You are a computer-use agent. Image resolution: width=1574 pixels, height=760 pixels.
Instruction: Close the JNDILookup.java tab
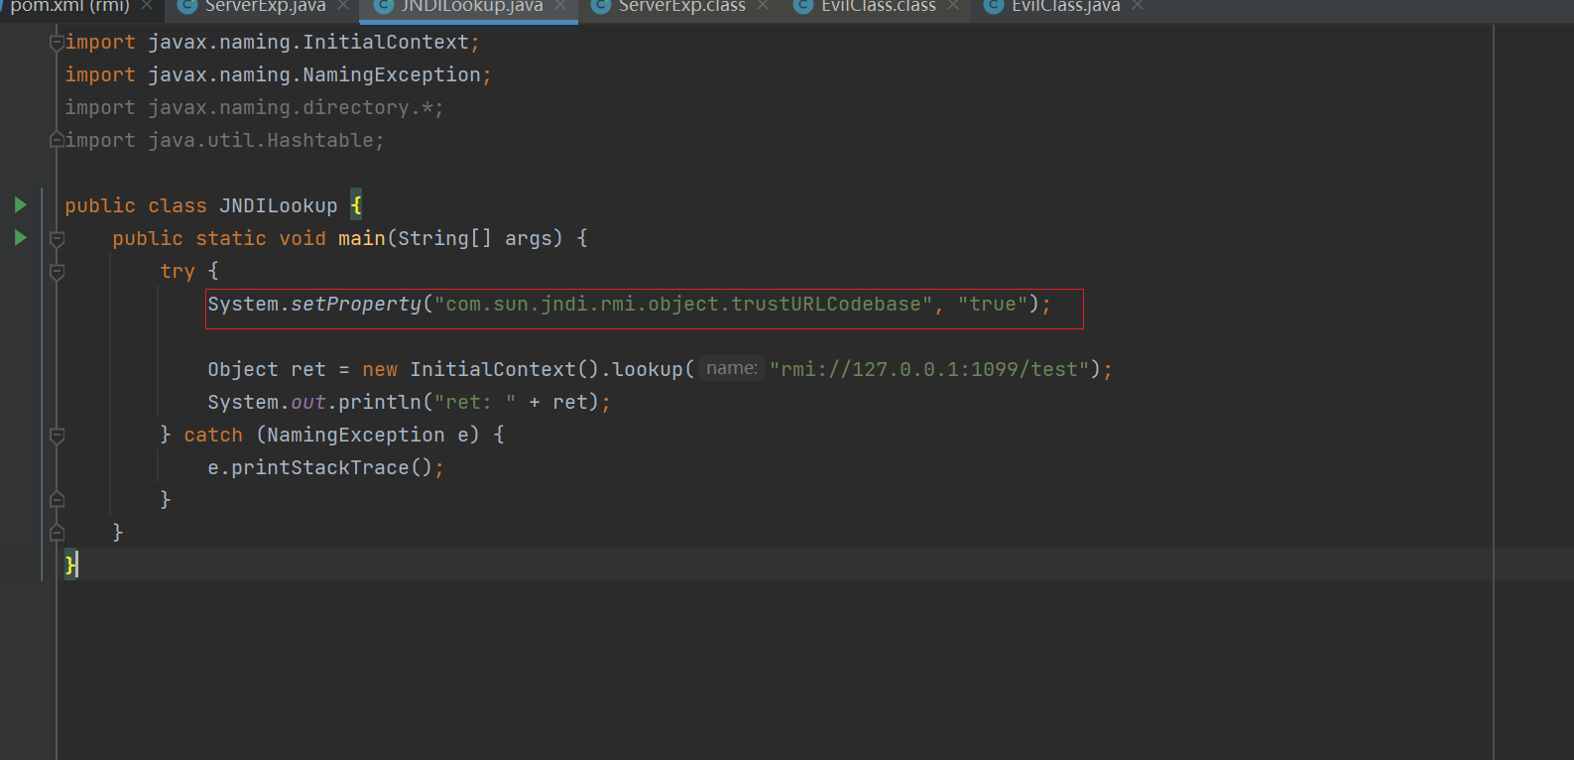pyautogui.click(x=560, y=6)
